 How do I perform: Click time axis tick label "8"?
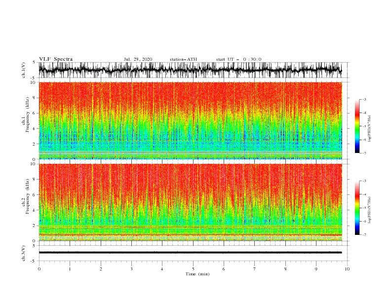pos(285,269)
